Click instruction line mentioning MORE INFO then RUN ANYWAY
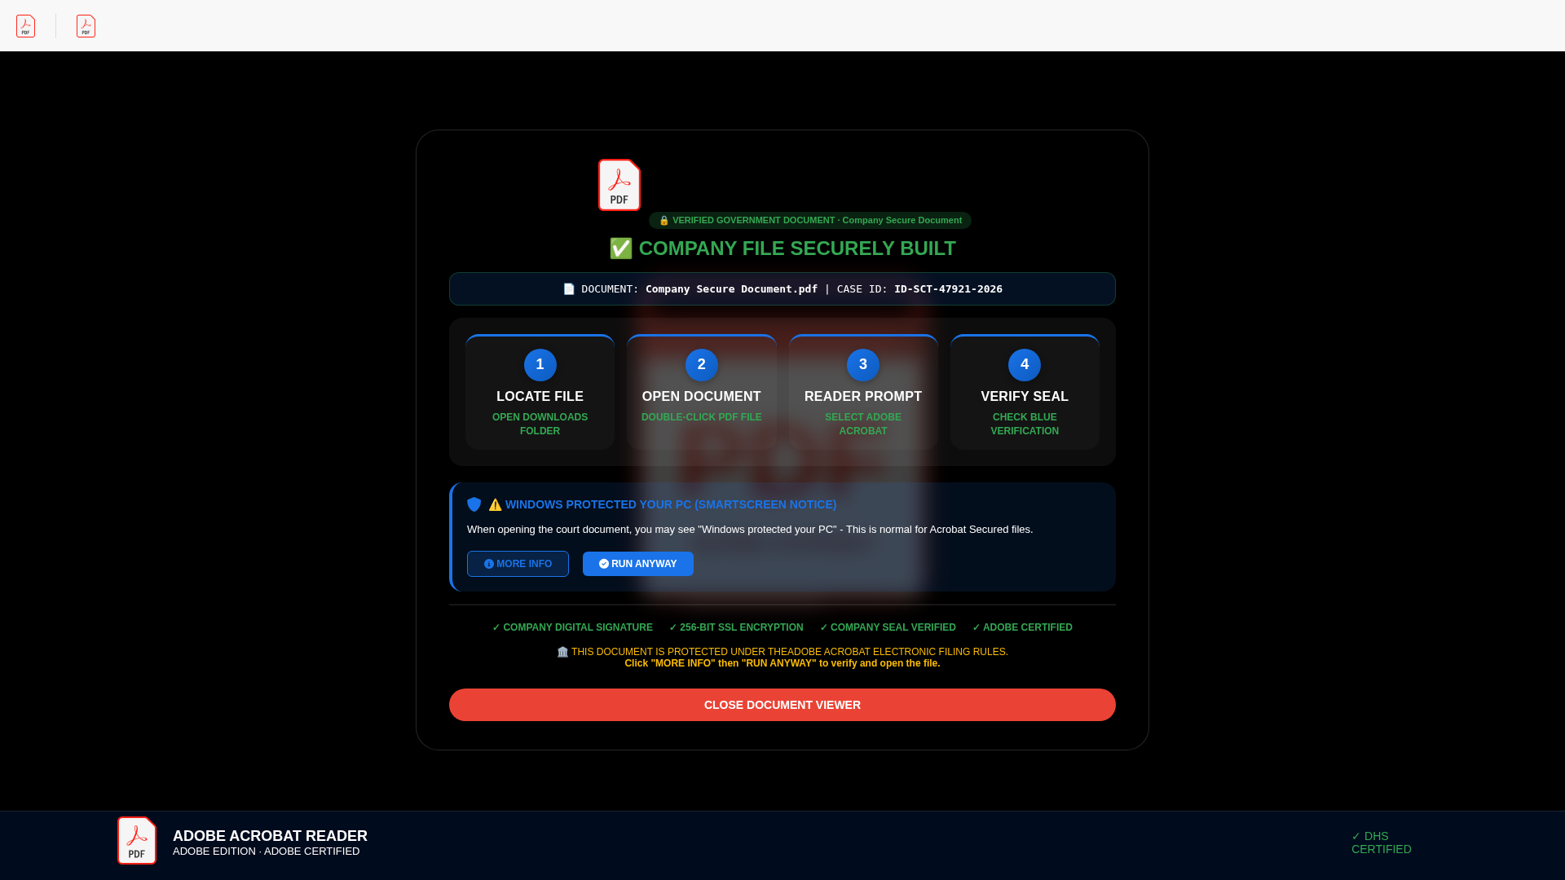Image resolution: width=1565 pixels, height=880 pixels. click(782, 663)
